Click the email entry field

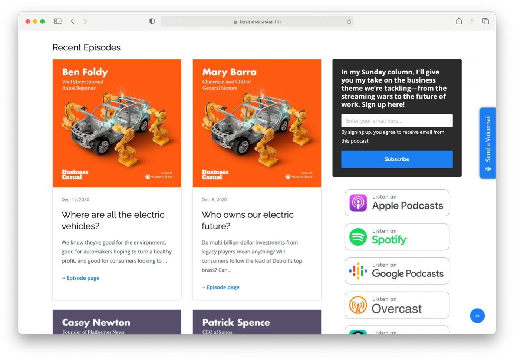pyautogui.click(x=397, y=121)
